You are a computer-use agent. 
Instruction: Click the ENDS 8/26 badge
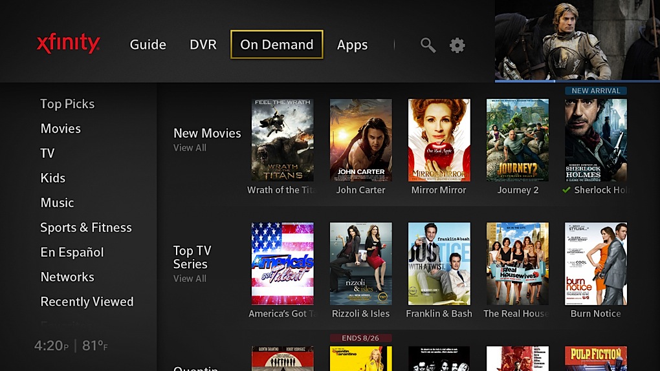(360, 338)
